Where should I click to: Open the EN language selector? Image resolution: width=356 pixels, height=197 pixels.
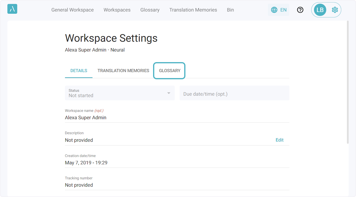[x=279, y=10]
